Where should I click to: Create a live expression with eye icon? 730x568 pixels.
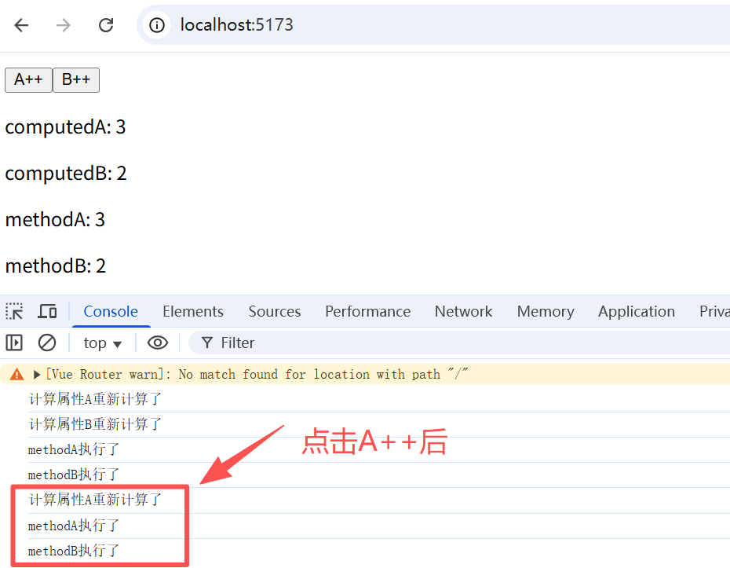[158, 343]
